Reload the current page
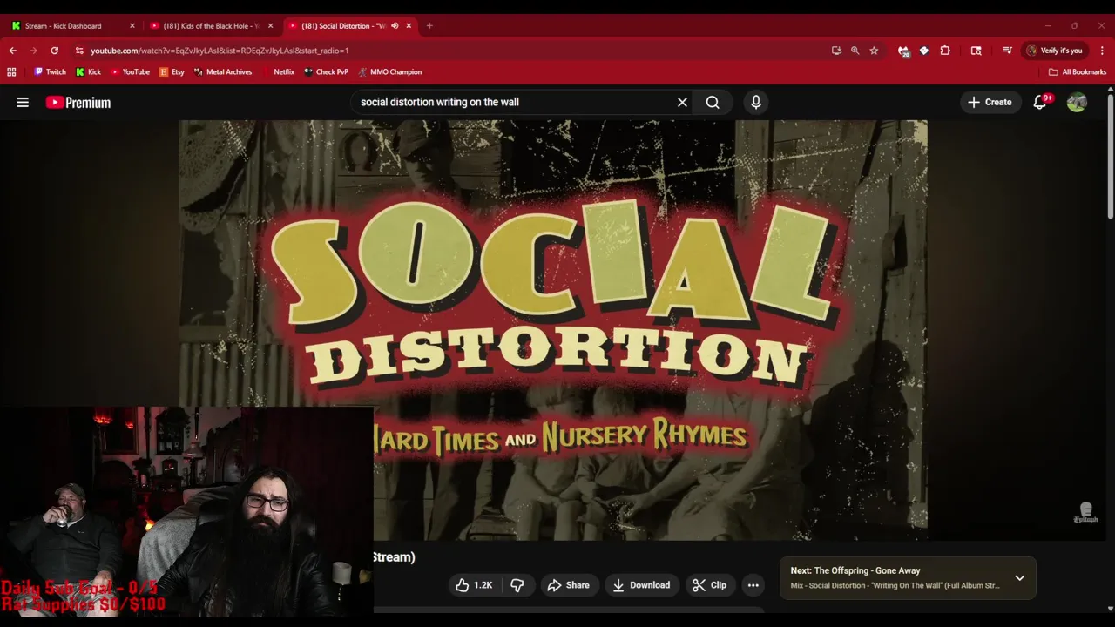 coord(54,51)
